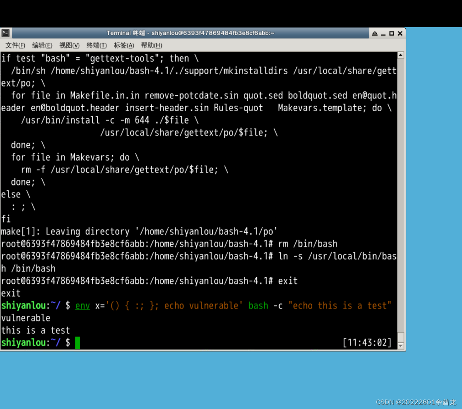Click the root prompt line ending with 'exit'
This screenshot has width=462, height=409.
tap(149, 281)
